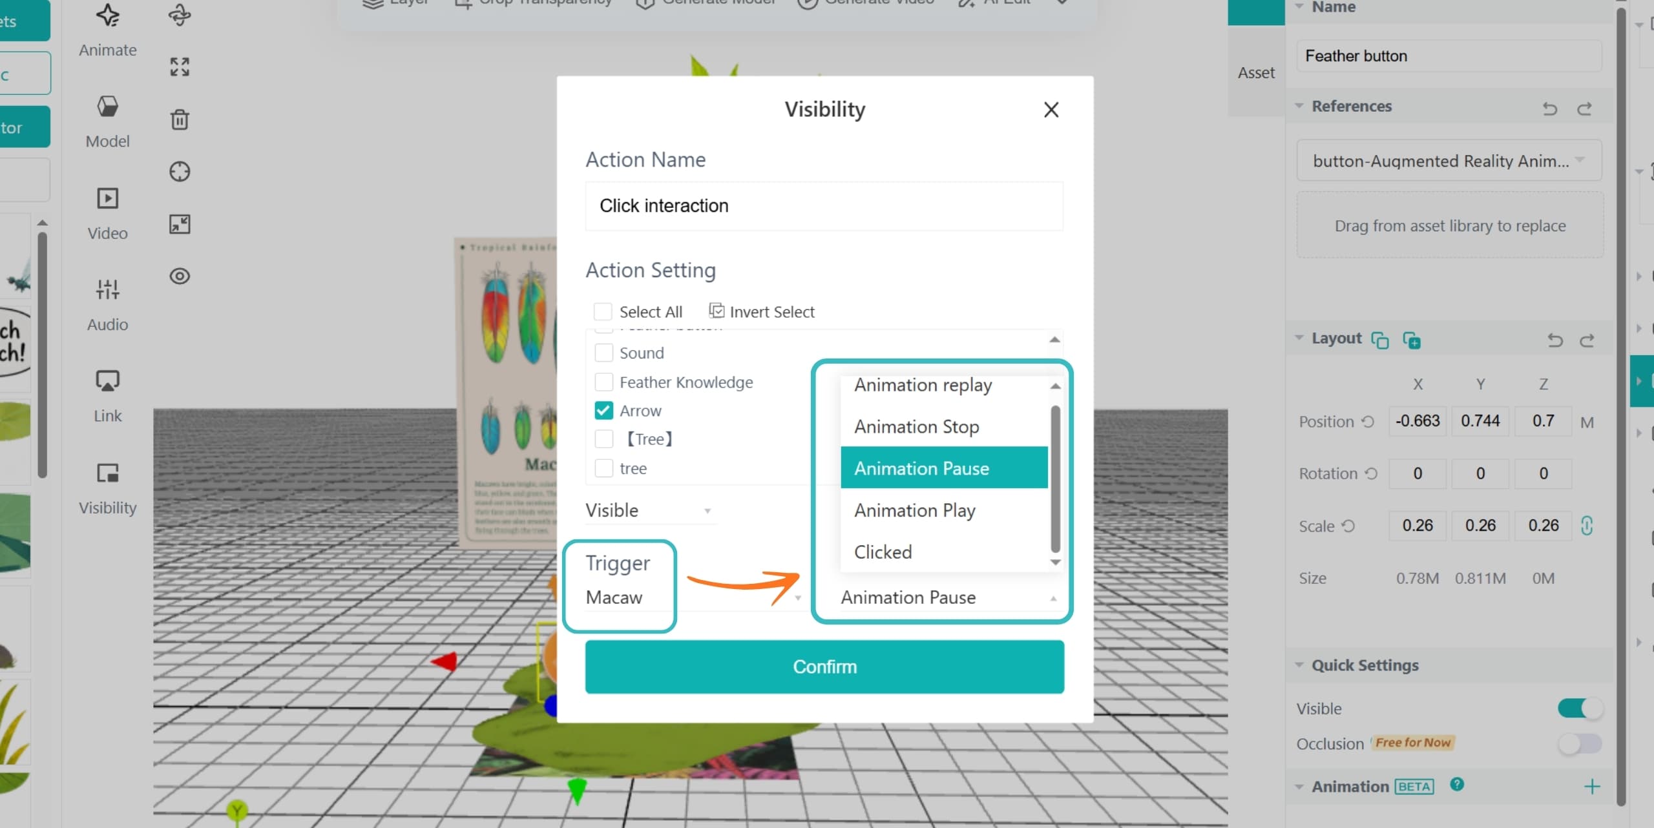This screenshot has height=828, width=1654.
Task: Add a new Animation with plus
Action: (1593, 786)
